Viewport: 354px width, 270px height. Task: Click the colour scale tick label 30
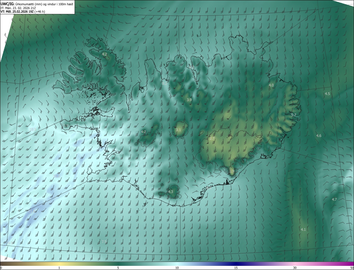tap(295, 268)
